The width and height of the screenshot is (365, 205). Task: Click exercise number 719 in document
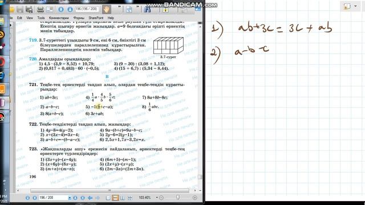click(33, 40)
